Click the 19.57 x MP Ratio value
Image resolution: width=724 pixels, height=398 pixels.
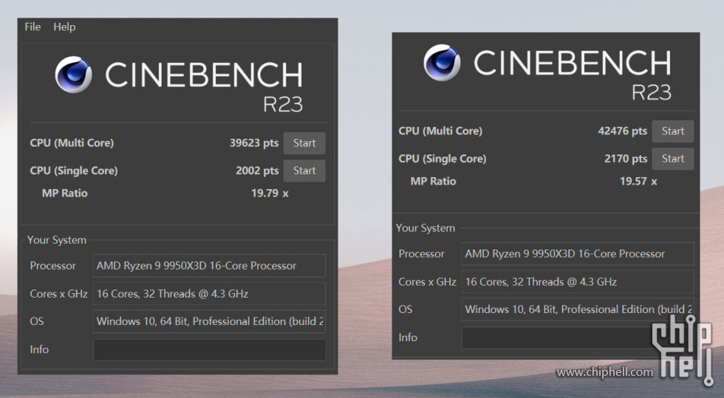[x=638, y=182]
